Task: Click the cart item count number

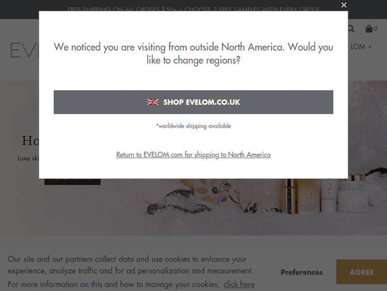Action: pyautogui.click(x=376, y=28)
